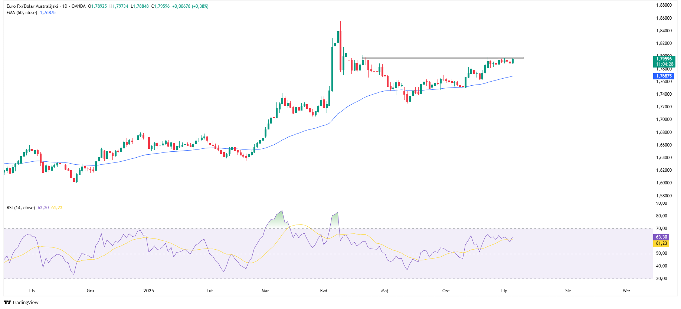Click price axis label 1,84000
This screenshot has height=309, width=681.
click(664, 31)
